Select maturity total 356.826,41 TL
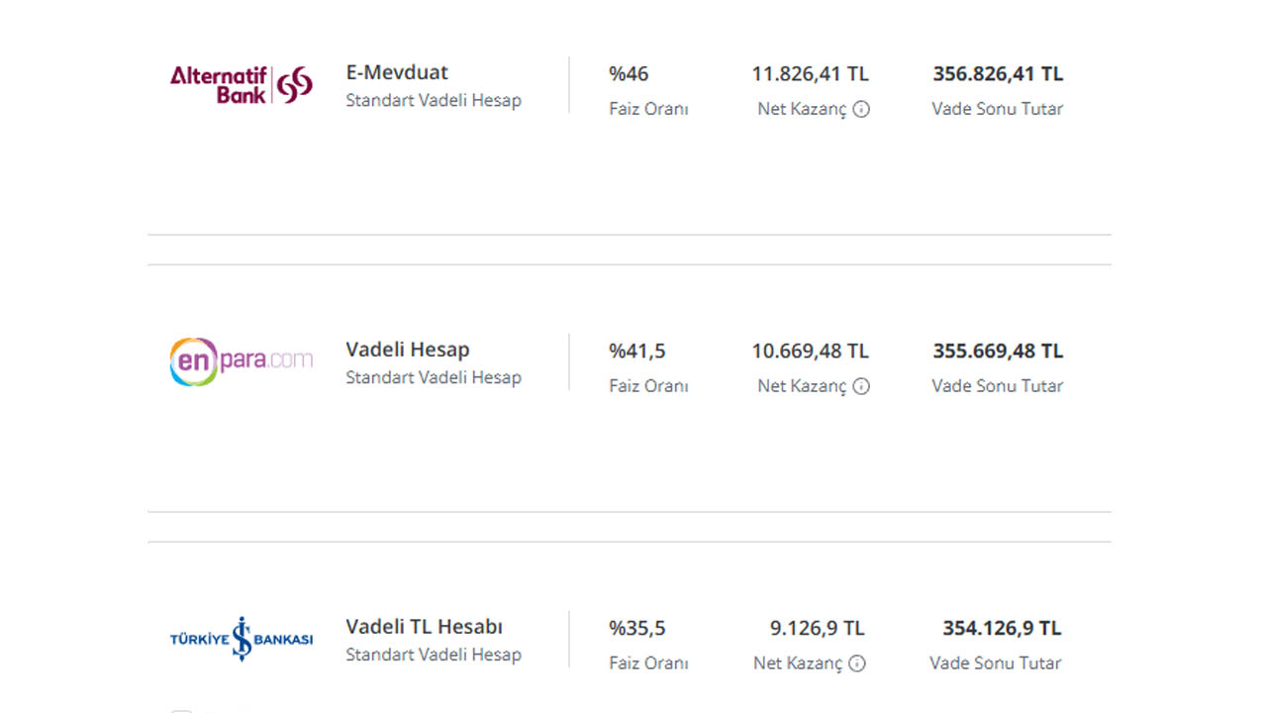Screen dimensions: 1267x713 [x=998, y=73]
